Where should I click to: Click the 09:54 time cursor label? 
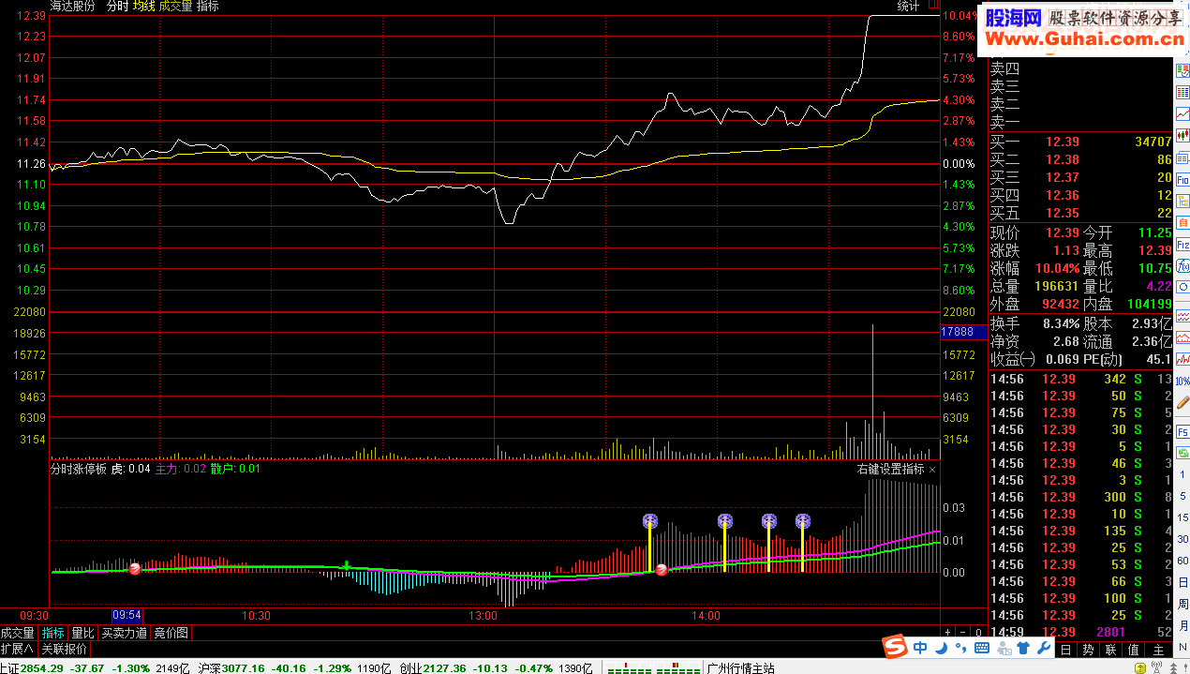(x=126, y=615)
